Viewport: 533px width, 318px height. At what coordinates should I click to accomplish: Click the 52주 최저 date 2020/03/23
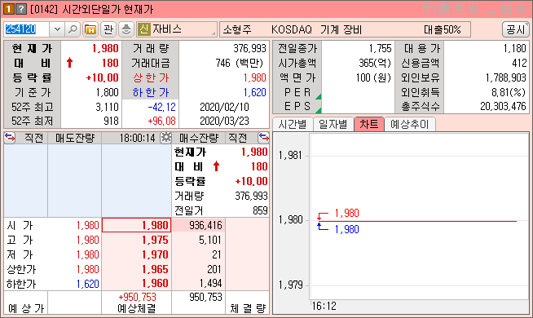224,121
